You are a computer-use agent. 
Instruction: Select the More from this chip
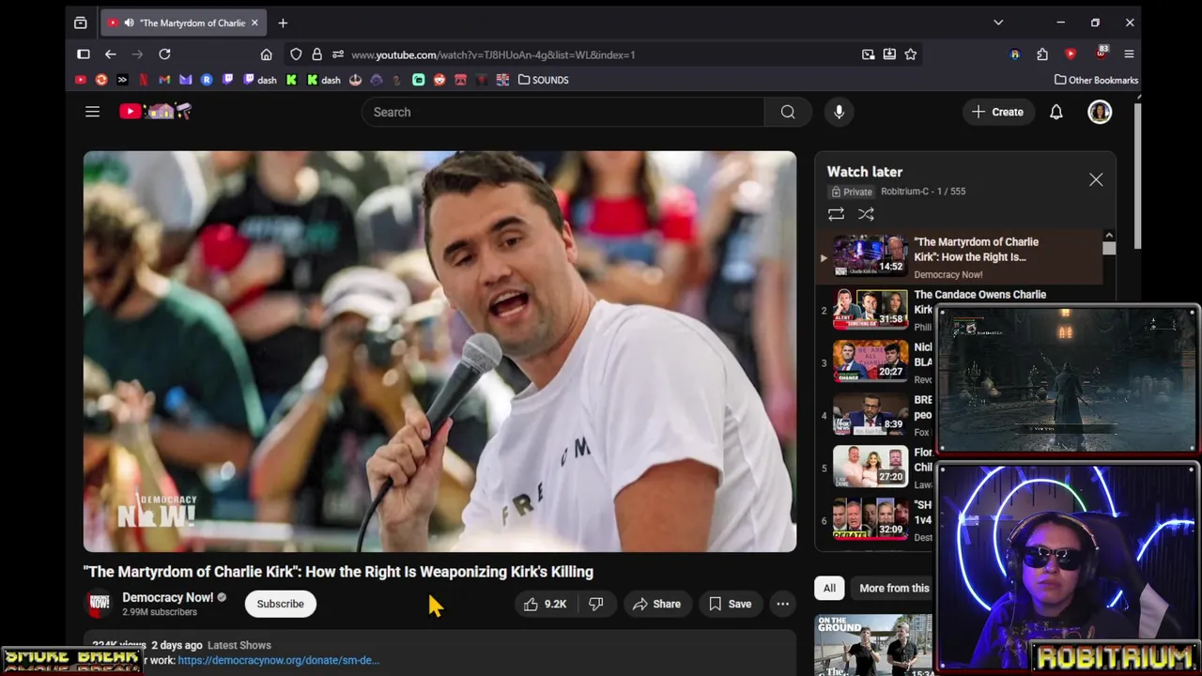coord(892,588)
